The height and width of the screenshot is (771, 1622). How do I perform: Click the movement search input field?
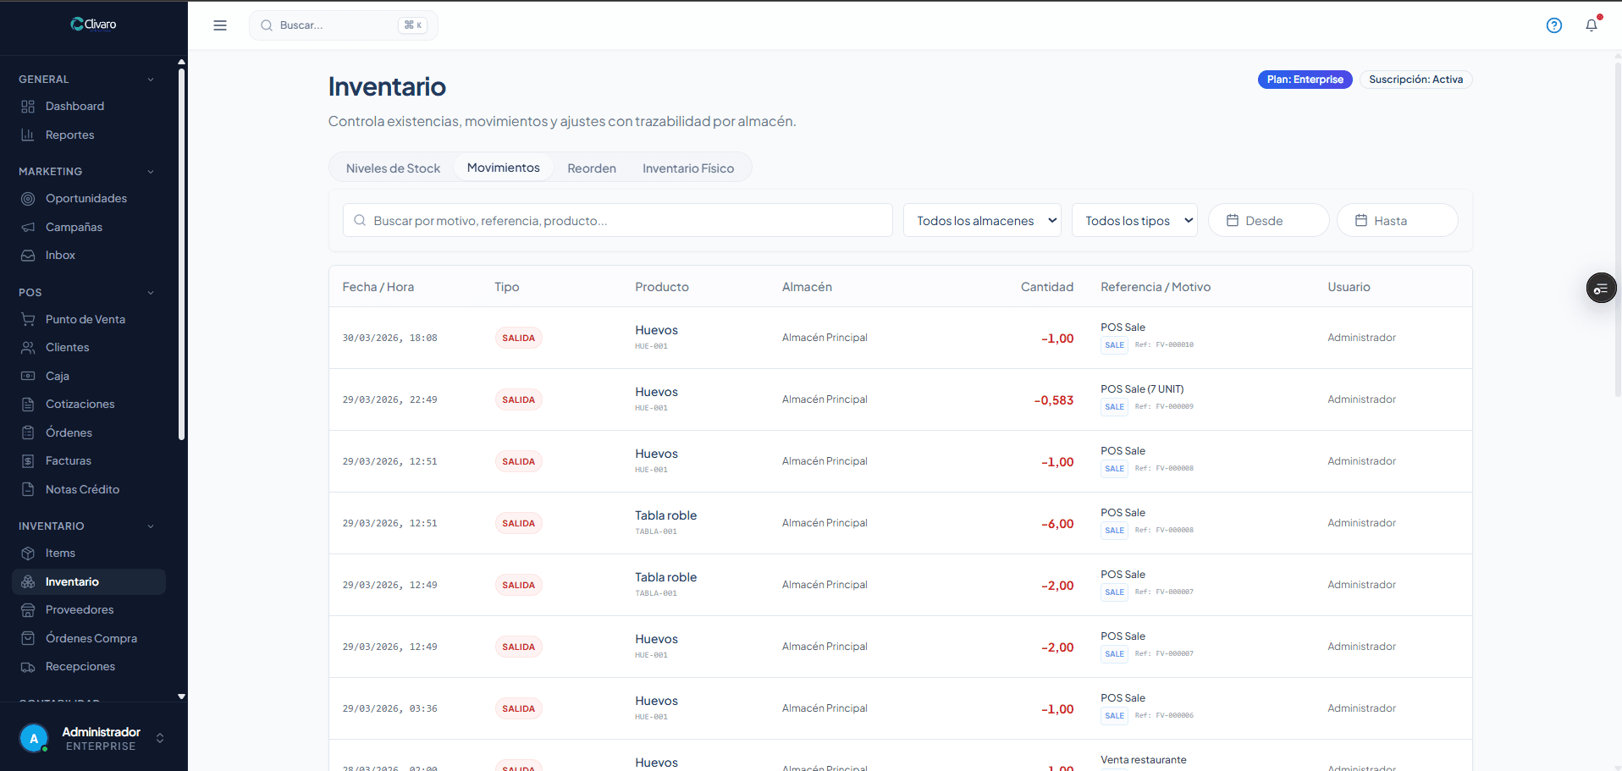[x=618, y=221]
